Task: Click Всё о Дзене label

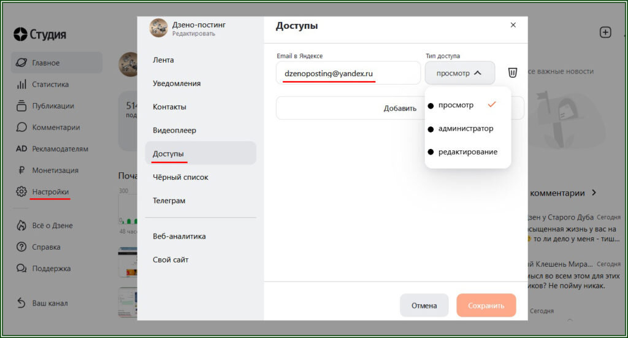Action: (53, 226)
